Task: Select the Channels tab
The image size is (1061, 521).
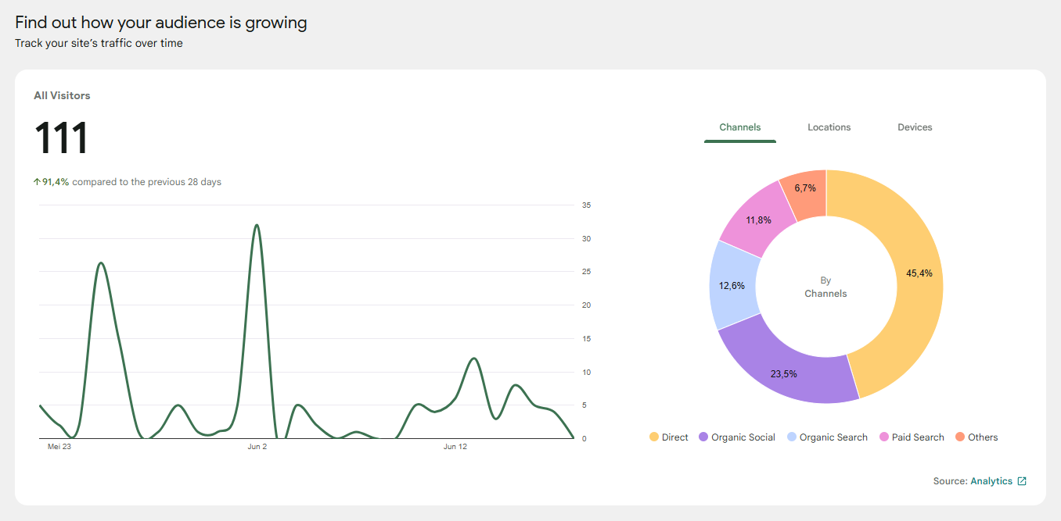Action: point(740,127)
